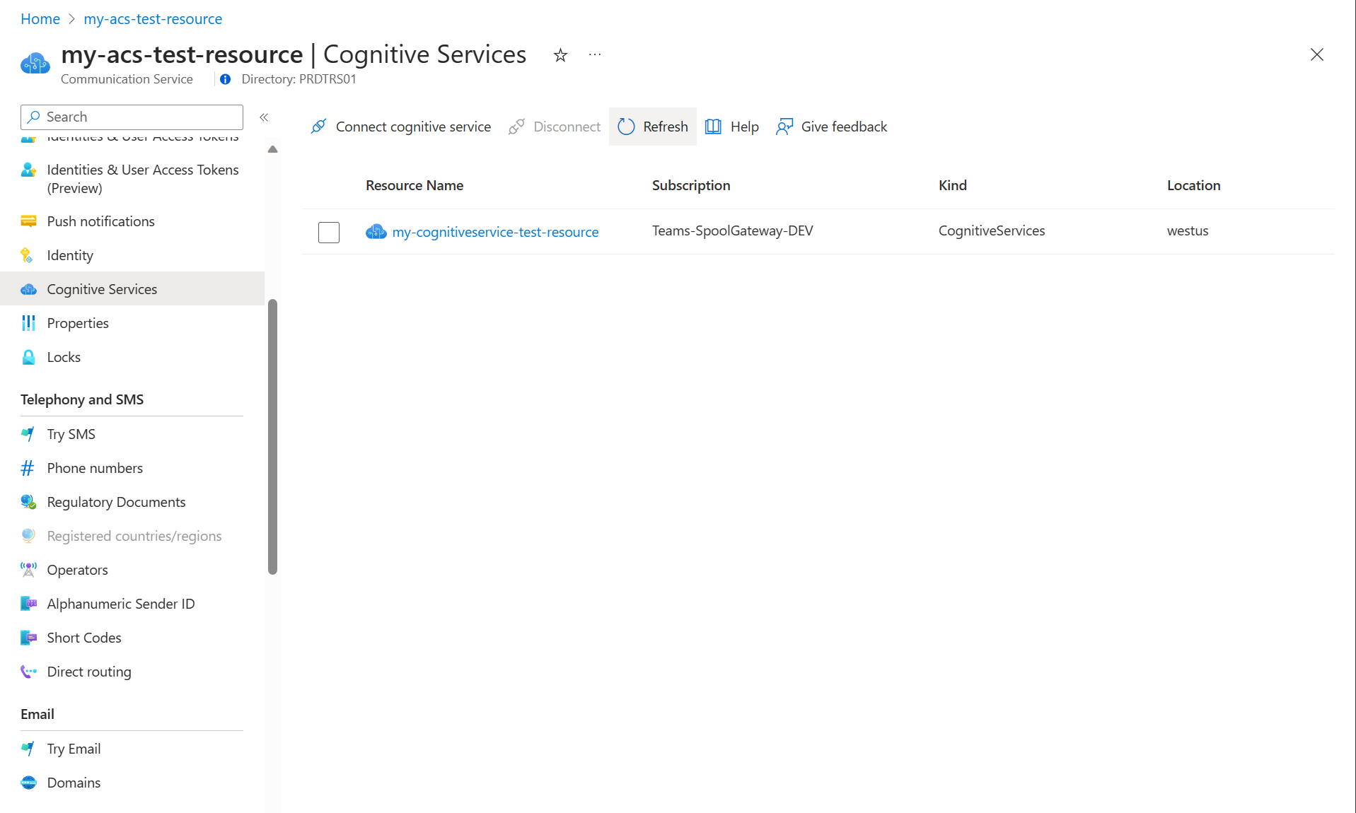The height and width of the screenshot is (813, 1356).
Task: Click the Communication Service cloud header icon
Action: (x=35, y=64)
